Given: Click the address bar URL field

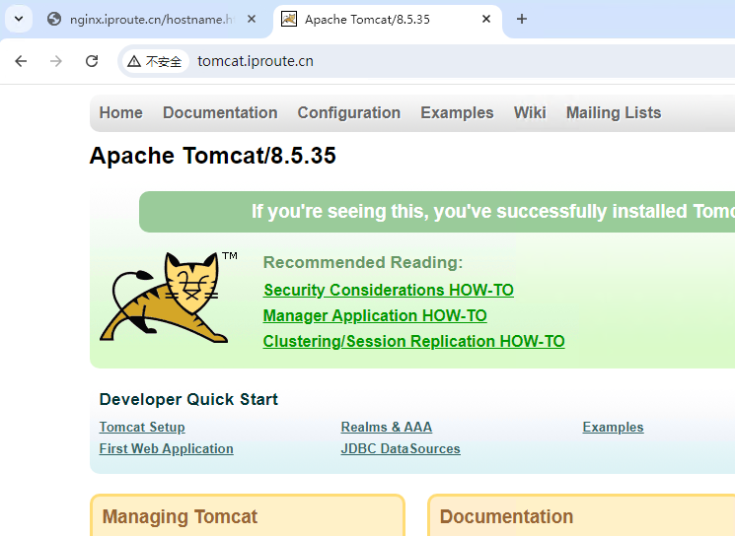Looking at the screenshot, I should (x=395, y=61).
